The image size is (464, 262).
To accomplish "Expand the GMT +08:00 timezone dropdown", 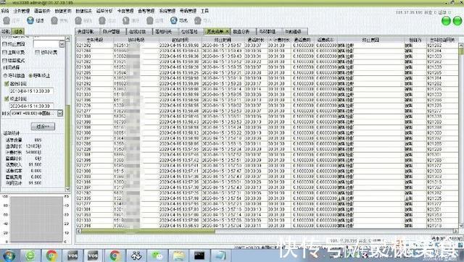I will tap(60, 114).
